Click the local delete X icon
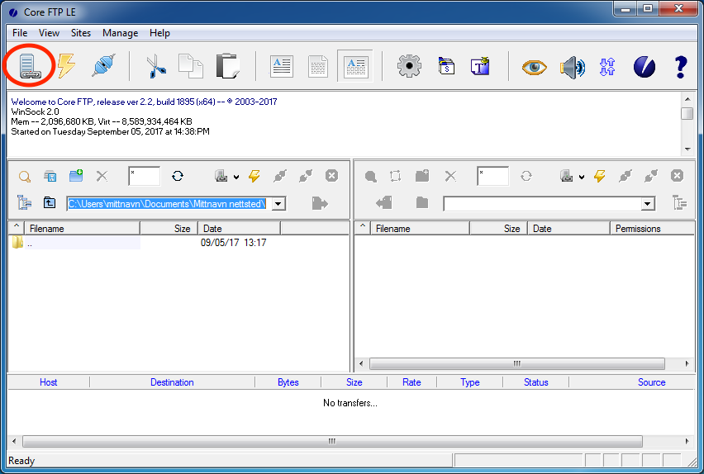The image size is (704, 474). tap(102, 176)
